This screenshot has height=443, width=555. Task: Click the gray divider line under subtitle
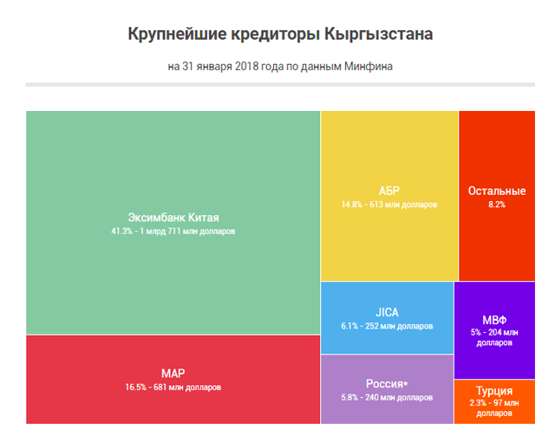coord(279,84)
